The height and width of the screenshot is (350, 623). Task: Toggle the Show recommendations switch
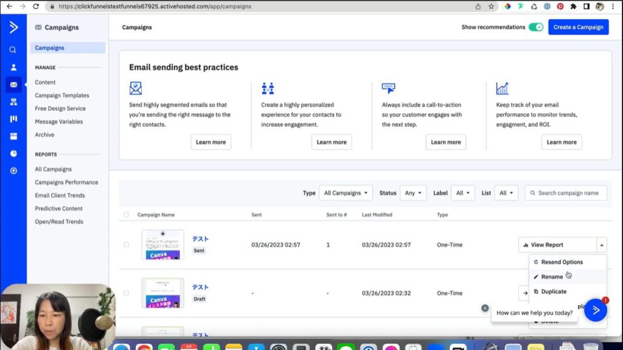coord(535,27)
